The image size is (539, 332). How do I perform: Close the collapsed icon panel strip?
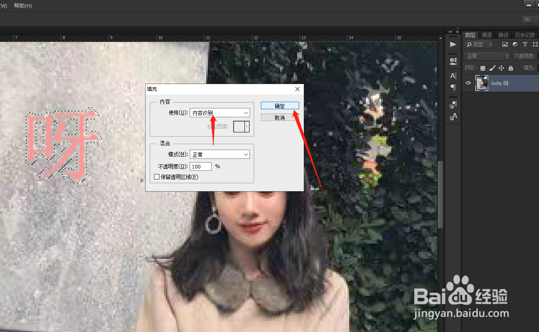[457, 32]
